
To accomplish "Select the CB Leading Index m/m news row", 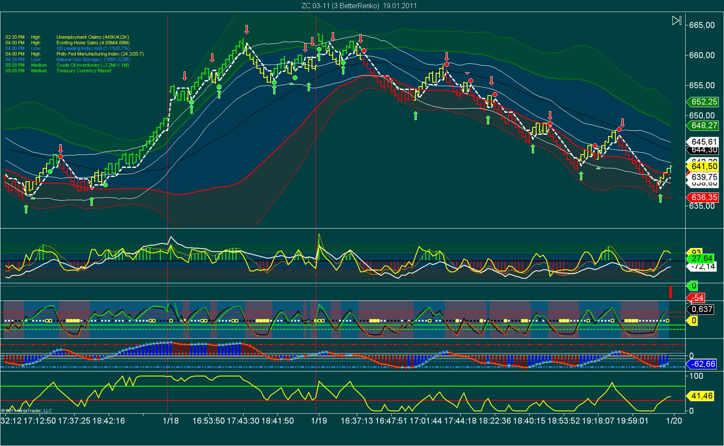I will pos(67,49).
